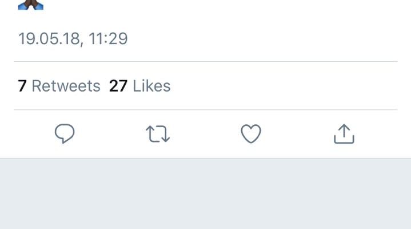Click the bold number 27 like count
Image resolution: width=411 pixels, height=229 pixels.
click(x=118, y=86)
